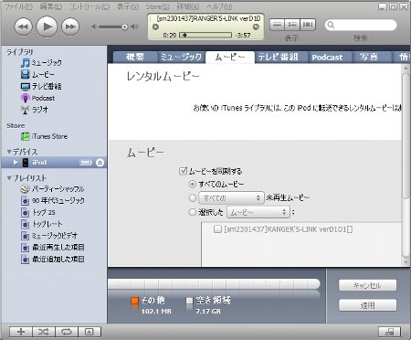The height and width of the screenshot is (340, 411).
Task: Open 最近追加した項目 playlist
Action: click(52, 259)
